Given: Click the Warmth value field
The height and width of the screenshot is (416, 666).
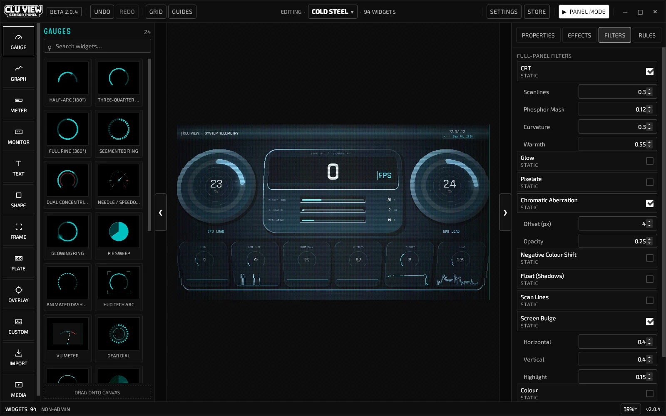Looking at the screenshot, I should pyautogui.click(x=618, y=144).
